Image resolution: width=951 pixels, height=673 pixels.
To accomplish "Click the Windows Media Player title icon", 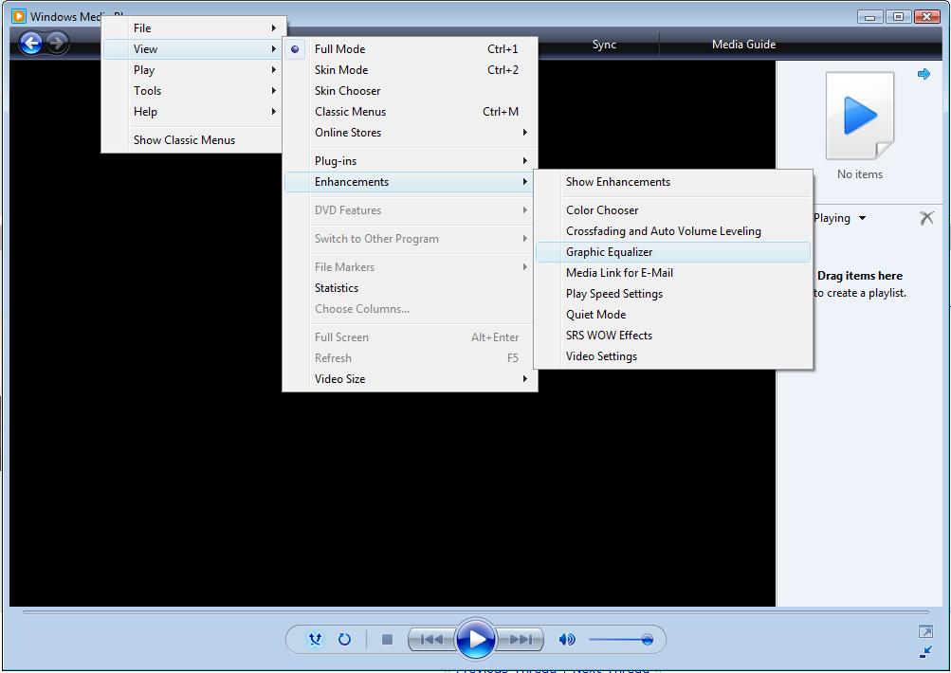I will [x=19, y=16].
